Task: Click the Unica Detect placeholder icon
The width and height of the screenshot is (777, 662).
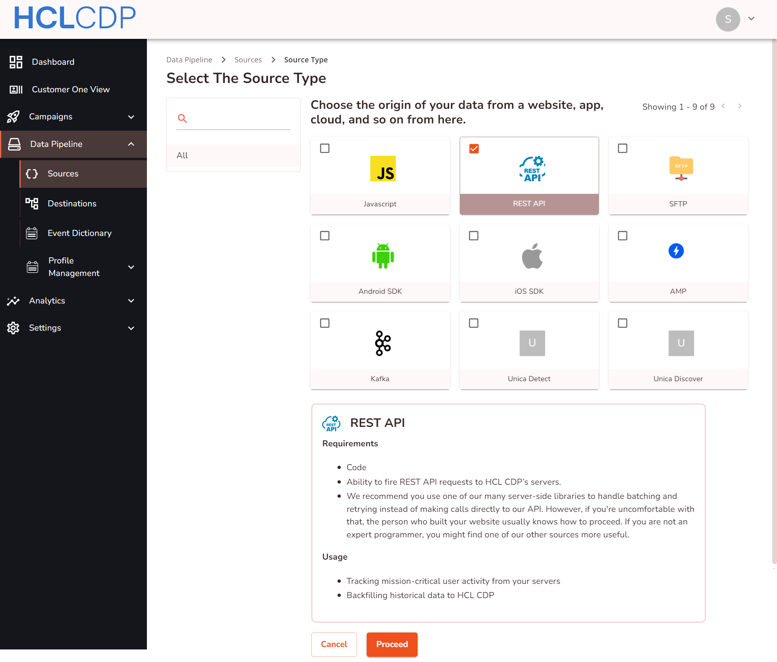Action: tap(532, 343)
